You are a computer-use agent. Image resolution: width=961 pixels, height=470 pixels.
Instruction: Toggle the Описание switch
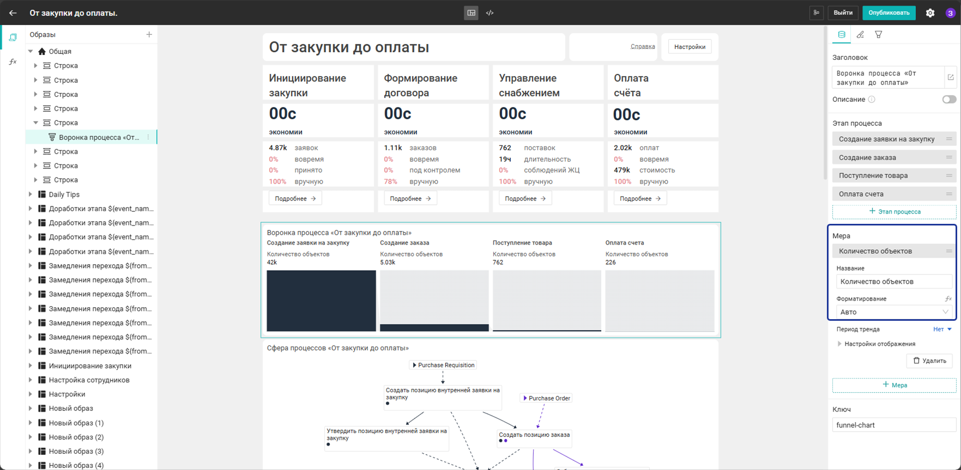coord(949,99)
